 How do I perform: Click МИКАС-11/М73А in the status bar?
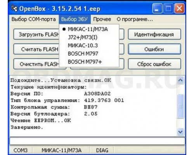62,150
